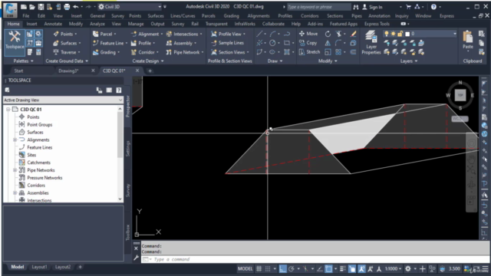Click the Customization menu icon in status bar

pos(485,269)
